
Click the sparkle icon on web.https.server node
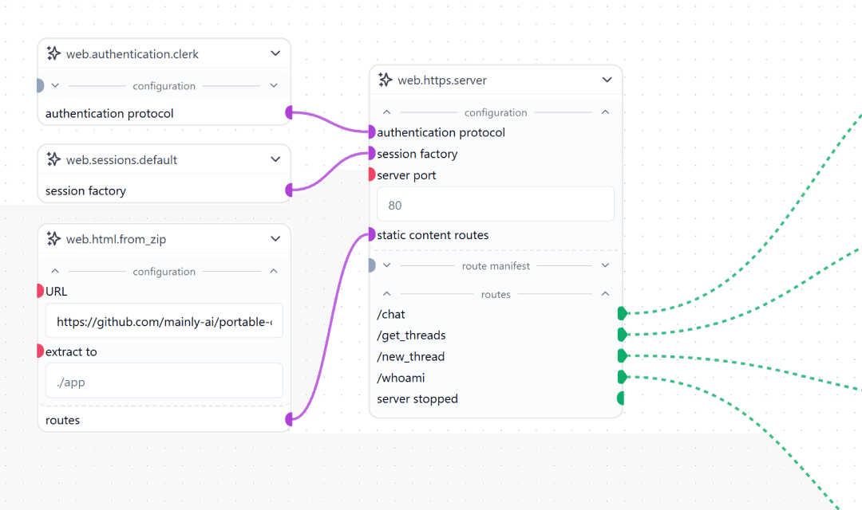386,80
